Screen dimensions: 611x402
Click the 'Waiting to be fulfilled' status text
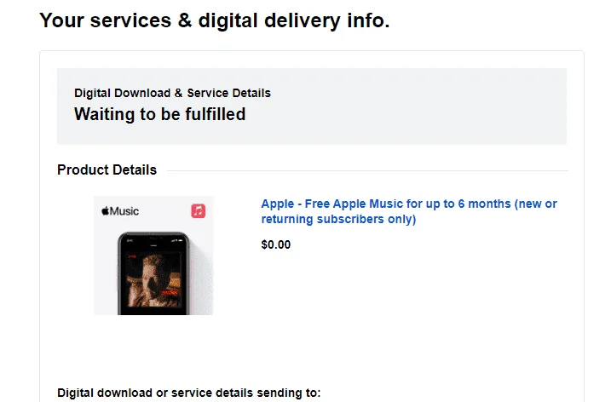click(159, 114)
